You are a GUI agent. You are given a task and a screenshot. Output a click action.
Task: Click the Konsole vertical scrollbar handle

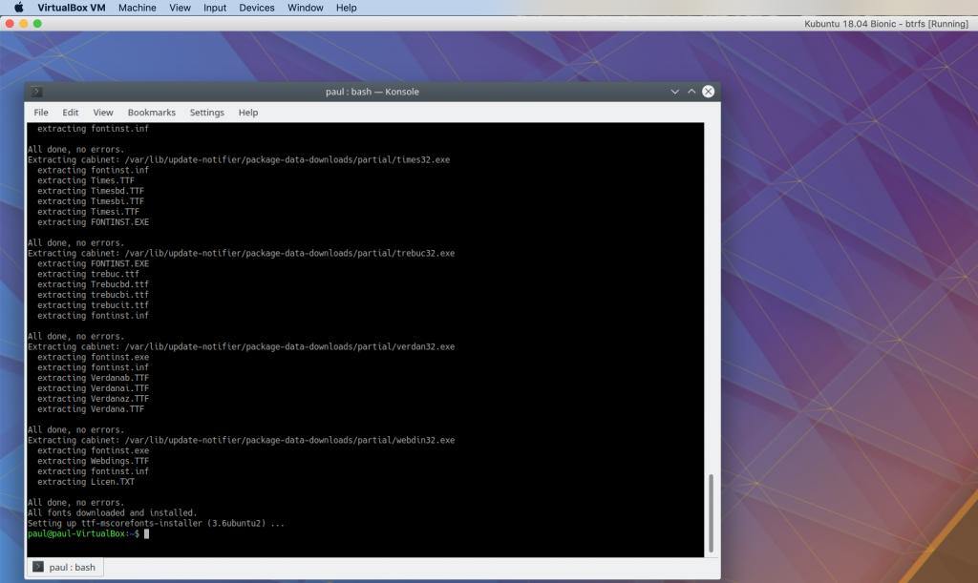[711, 513]
